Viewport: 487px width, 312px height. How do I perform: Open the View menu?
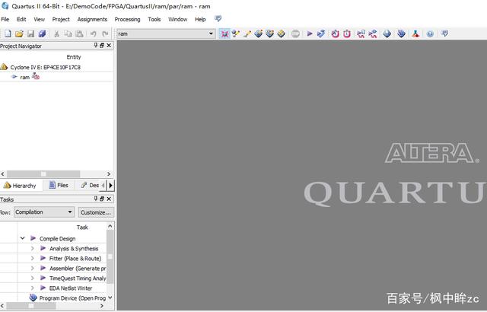coord(39,19)
